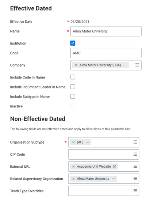The image size is (146, 198).
Task: Select the supervisory Alma Mater University chip text
Action: tap(93, 179)
